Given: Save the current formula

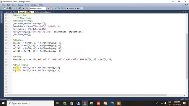Looking at the screenshot, I should pyautogui.click(x=10, y=9).
